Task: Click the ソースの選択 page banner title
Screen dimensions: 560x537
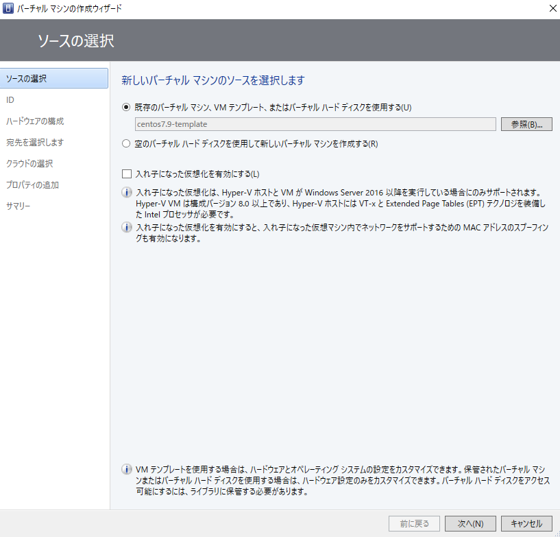Action: point(75,40)
